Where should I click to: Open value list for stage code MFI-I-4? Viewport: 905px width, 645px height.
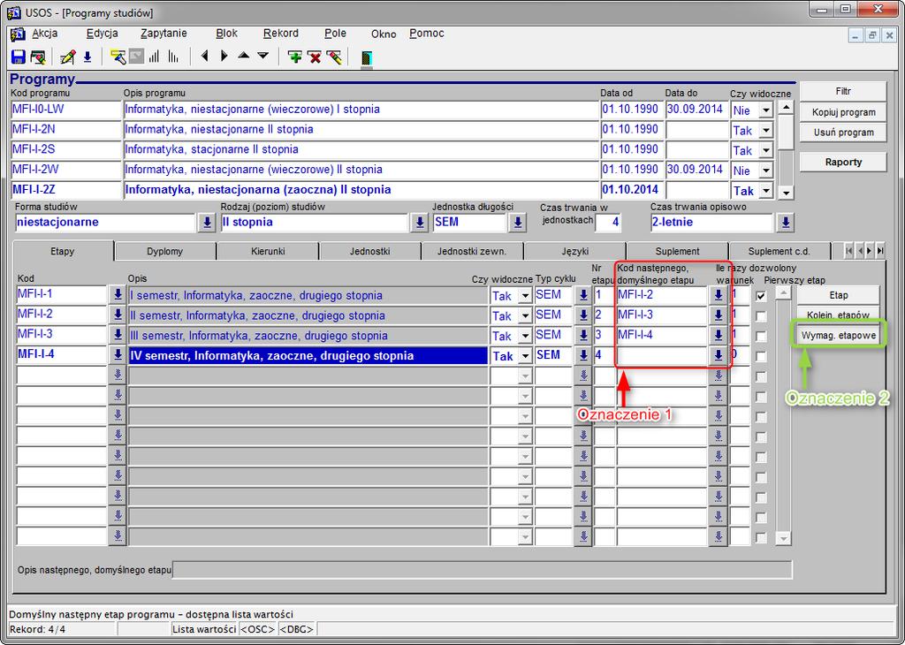point(118,355)
